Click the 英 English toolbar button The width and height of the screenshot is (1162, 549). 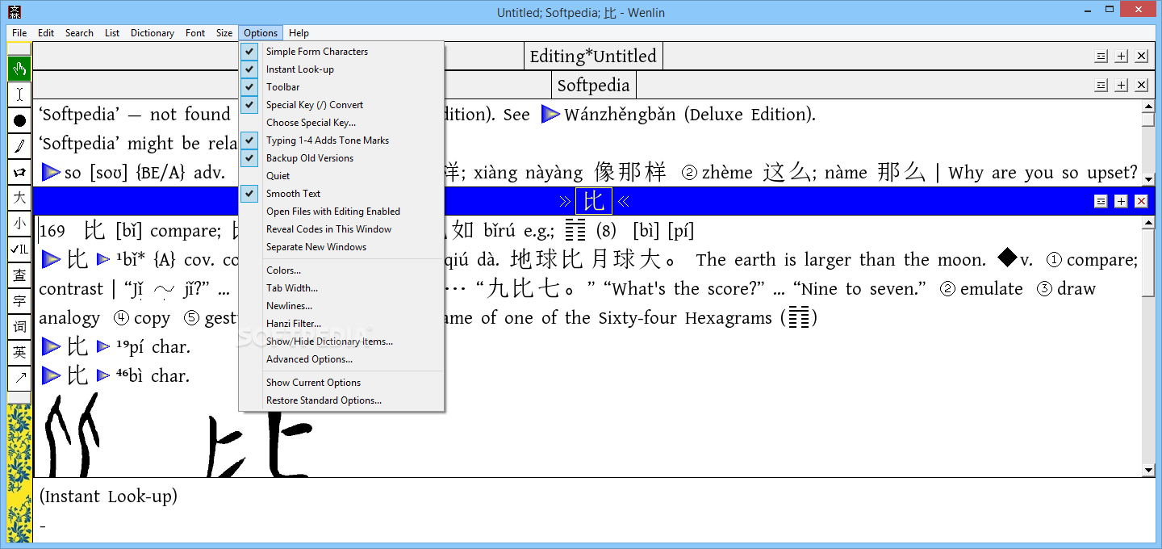[19, 353]
